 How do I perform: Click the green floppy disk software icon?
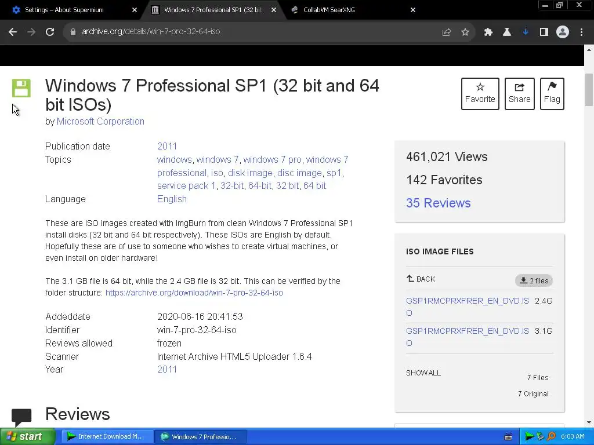pos(21,88)
